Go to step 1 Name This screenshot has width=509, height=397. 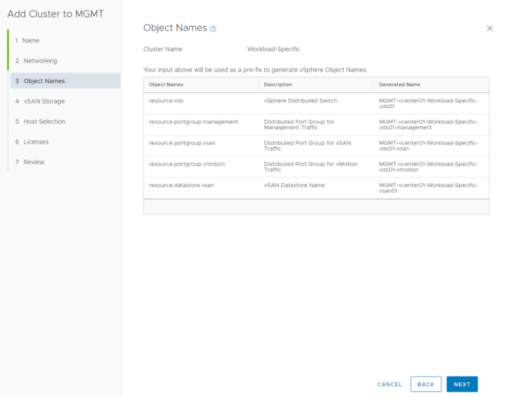pyautogui.click(x=31, y=40)
